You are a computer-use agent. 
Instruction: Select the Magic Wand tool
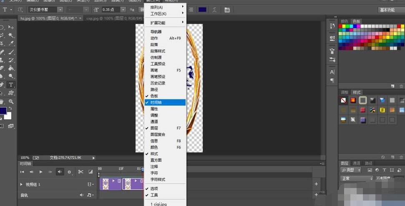[x=11, y=35]
